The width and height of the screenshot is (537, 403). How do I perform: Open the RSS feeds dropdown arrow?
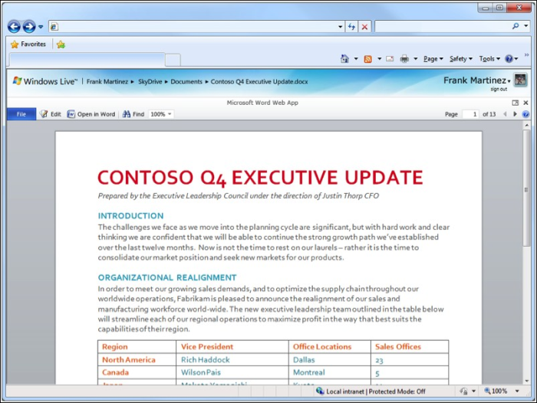380,59
